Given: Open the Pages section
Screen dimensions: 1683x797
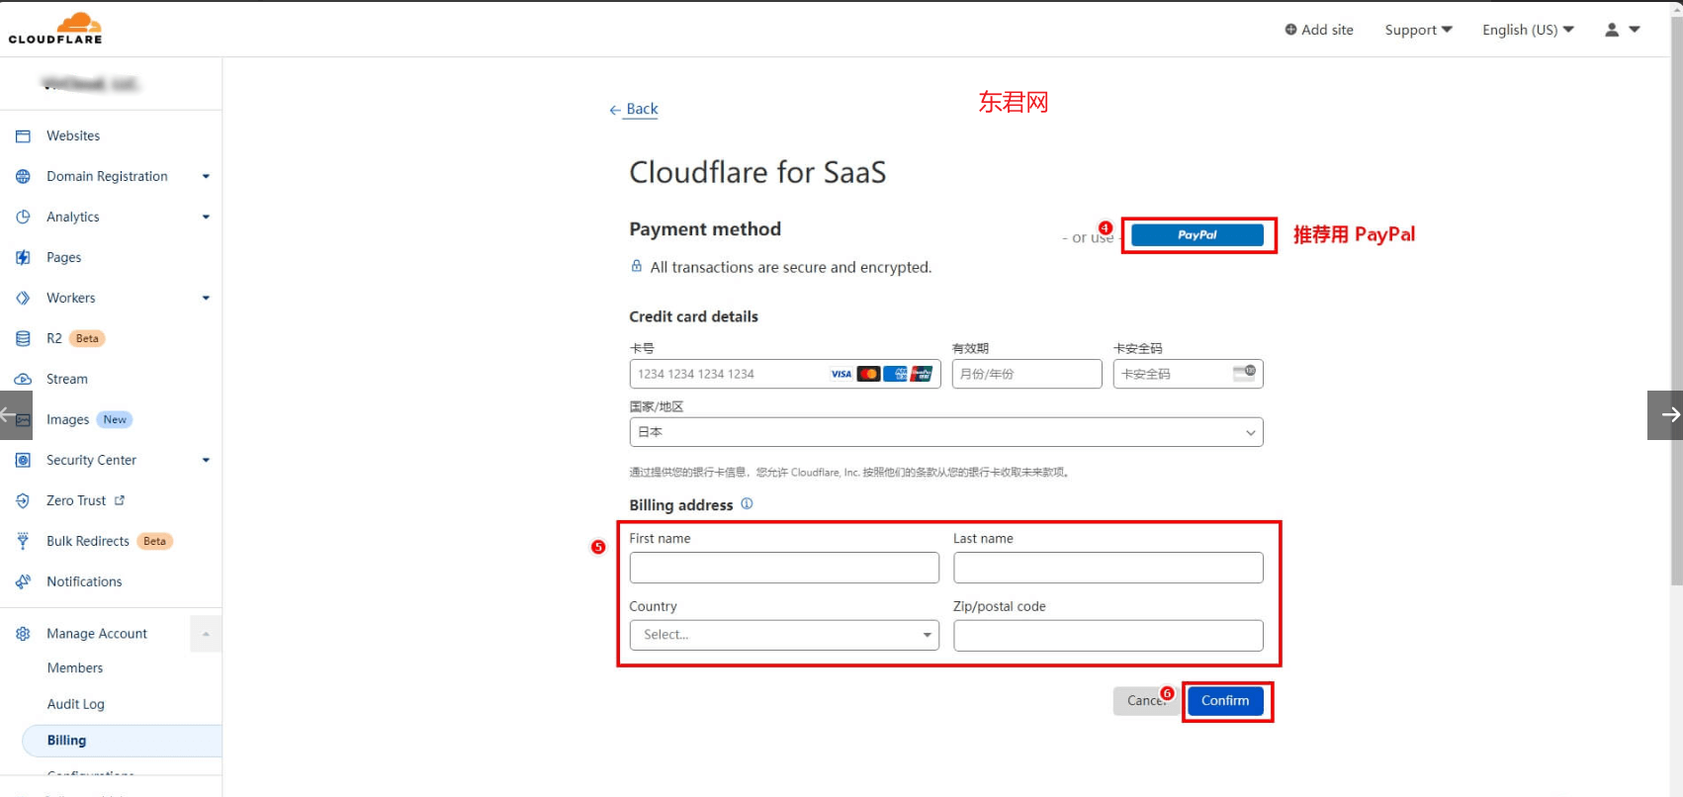Looking at the screenshot, I should tap(64, 257).
